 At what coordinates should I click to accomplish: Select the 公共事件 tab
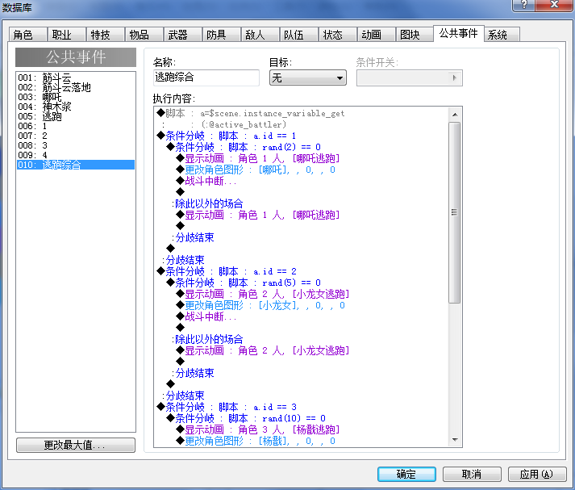(459, 33)
